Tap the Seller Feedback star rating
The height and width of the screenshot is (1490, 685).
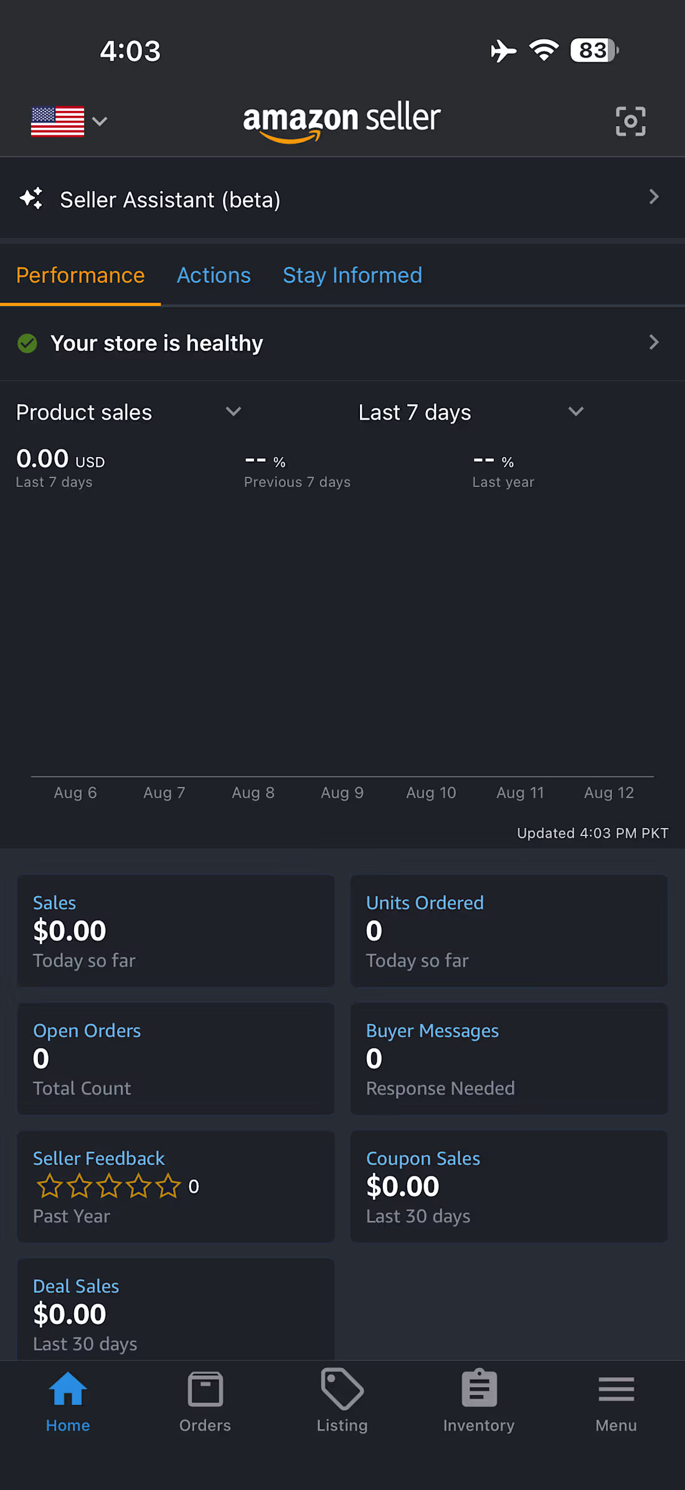tap(109, 1186)
